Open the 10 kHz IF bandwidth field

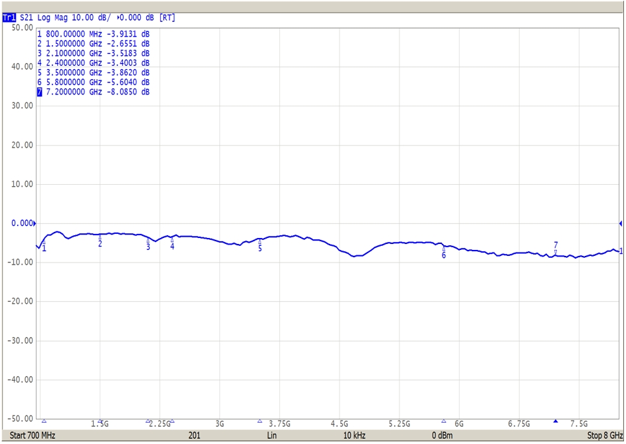tap(354, 436)
